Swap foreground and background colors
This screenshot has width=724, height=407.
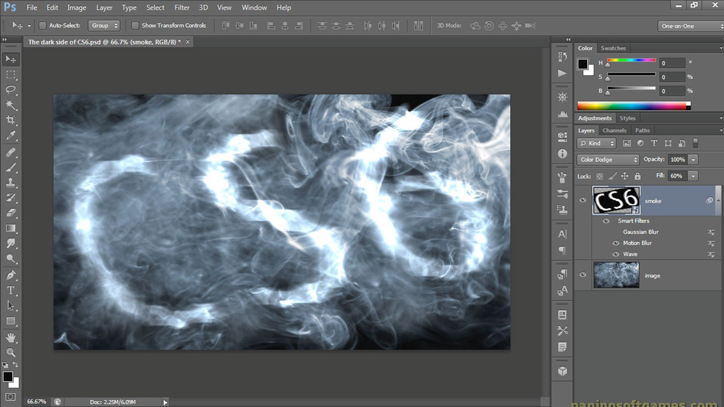[x=15, y=364]
